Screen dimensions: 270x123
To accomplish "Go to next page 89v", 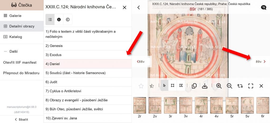I will 260,62.
